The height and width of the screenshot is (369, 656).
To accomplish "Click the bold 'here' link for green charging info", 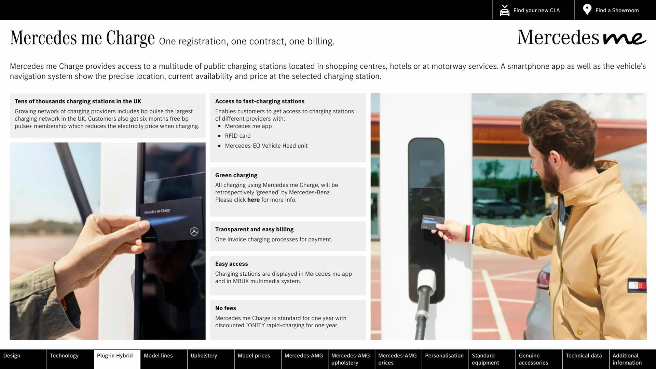I will tap(253, 200).
